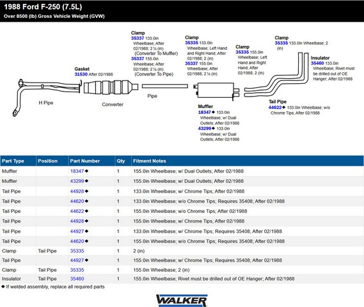Click the 'Muffler' heading under muffler drawing
The image size is (364, 307).
point(205,107)
